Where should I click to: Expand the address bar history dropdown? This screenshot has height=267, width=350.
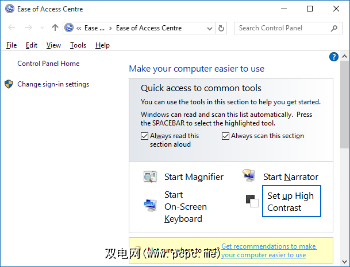(210, 29)
